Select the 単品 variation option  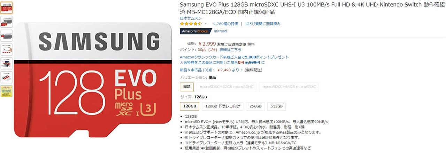[187, 87]
